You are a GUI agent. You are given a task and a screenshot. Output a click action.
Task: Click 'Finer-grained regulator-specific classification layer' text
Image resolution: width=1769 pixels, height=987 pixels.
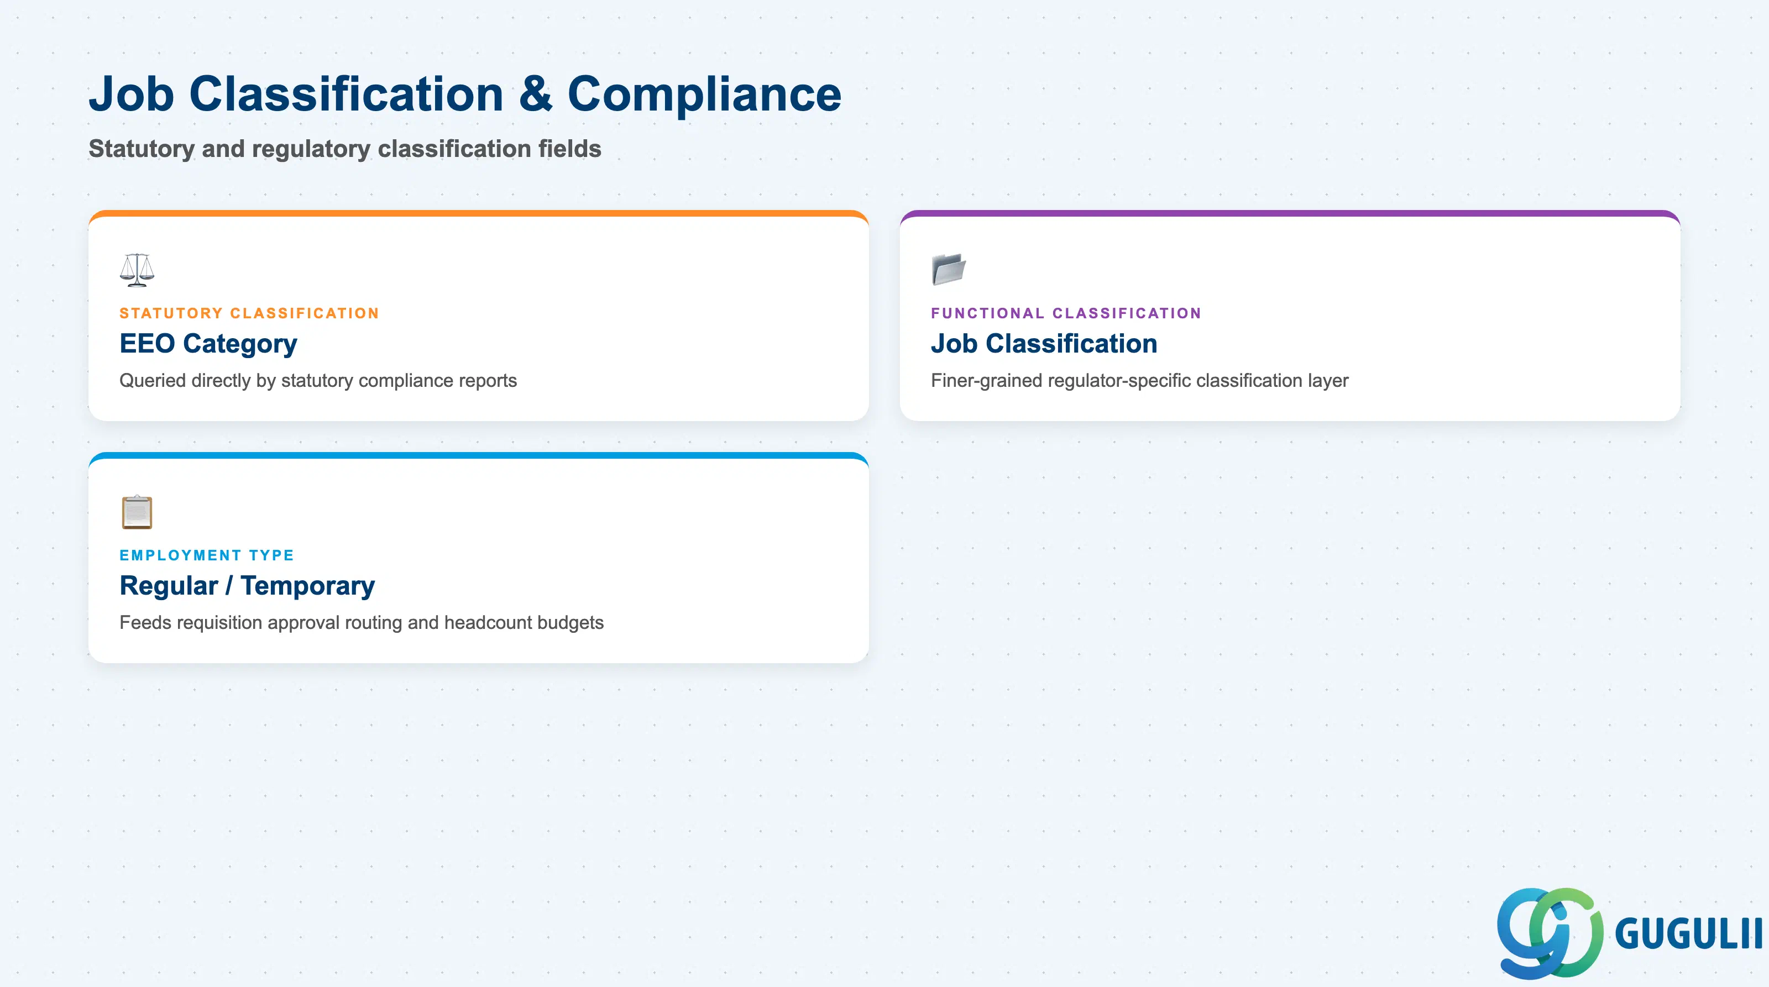click(x=1139, y=381)
